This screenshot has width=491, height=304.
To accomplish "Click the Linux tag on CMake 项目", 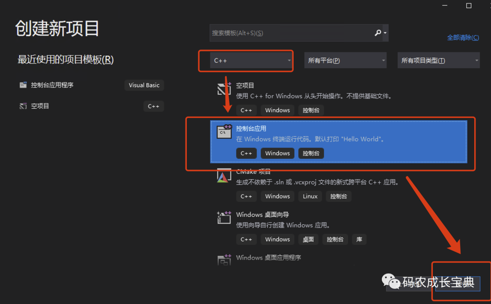I will pyautogui.click(x=310, y=196).
